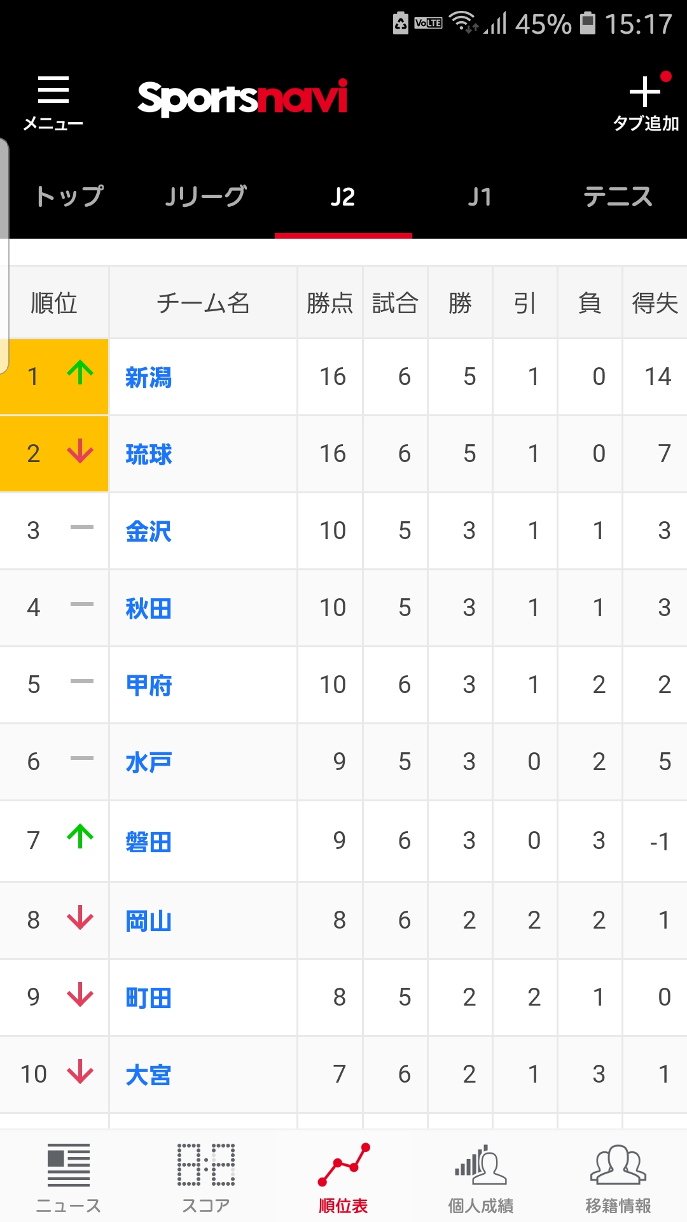Tap the plus icon to add tab

(x=645, y=92)
